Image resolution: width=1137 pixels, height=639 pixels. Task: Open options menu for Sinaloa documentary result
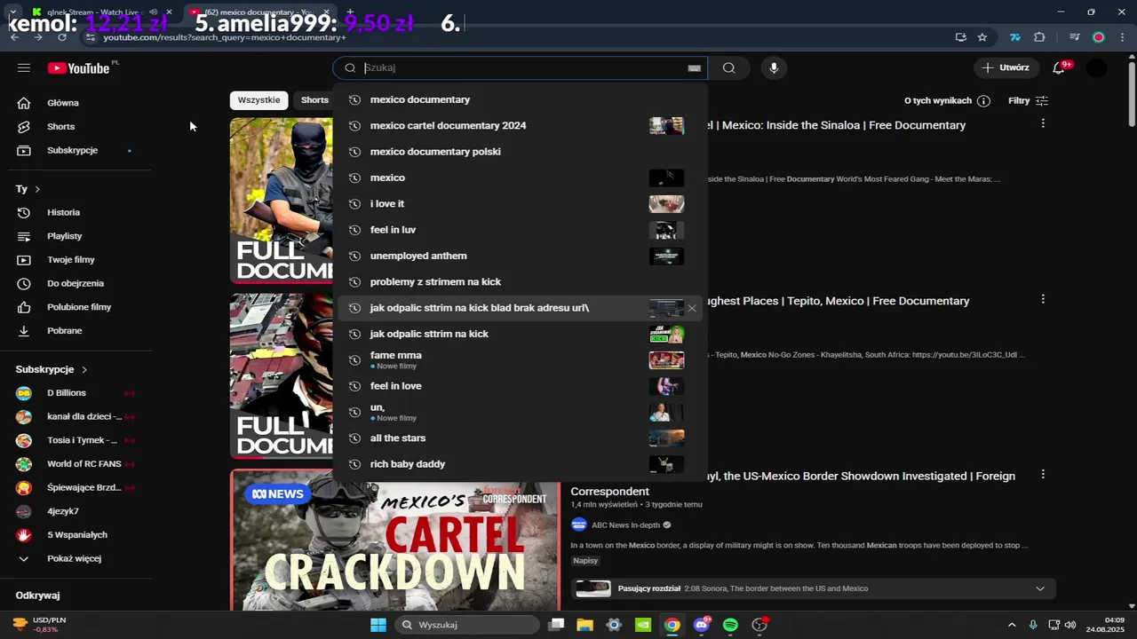click(x=1043, y=123)
